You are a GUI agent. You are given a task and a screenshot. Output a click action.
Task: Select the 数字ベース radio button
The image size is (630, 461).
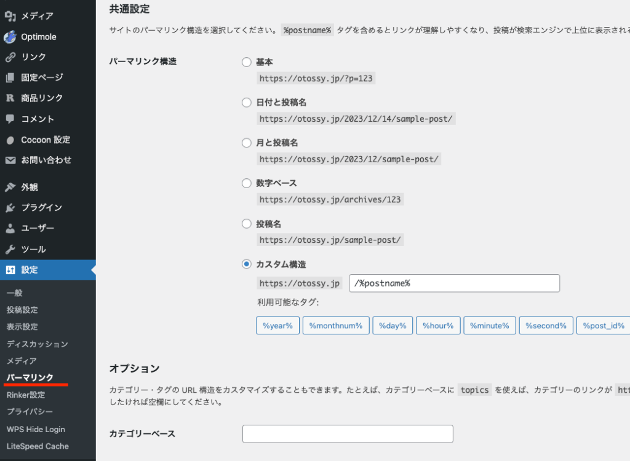(x=247, y=183)
